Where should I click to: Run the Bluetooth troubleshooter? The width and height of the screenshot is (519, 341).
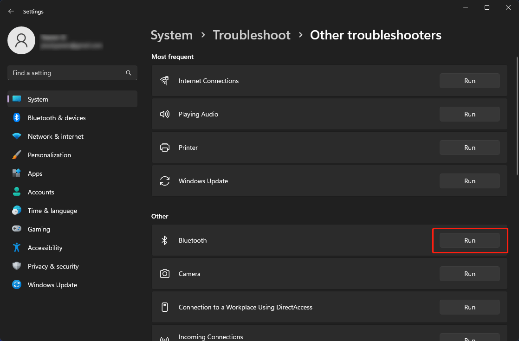469,240
